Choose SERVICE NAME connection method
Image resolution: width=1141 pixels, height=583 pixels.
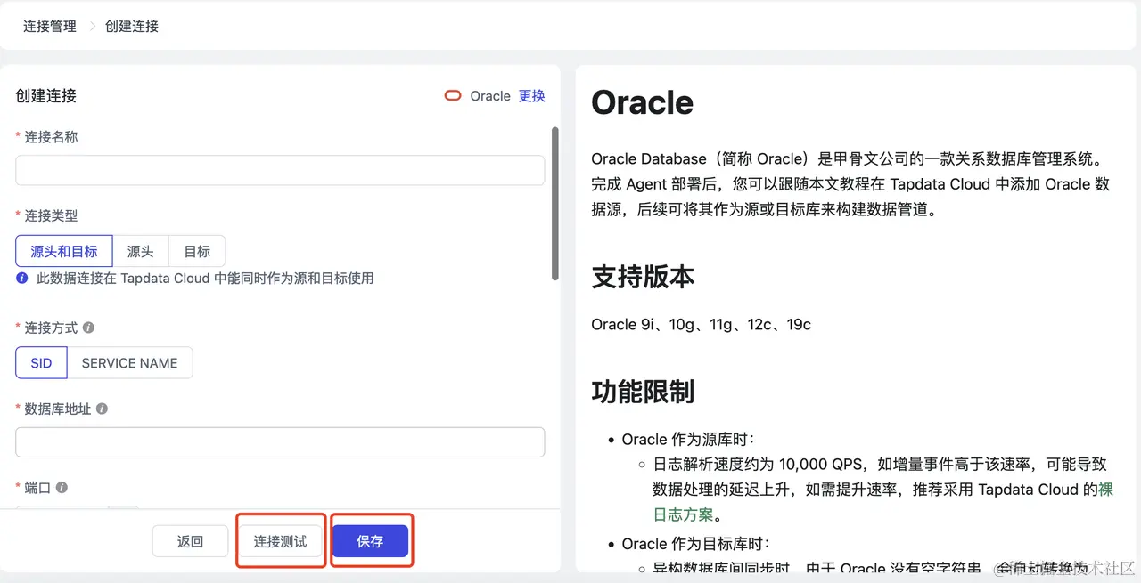pos(129,363)
